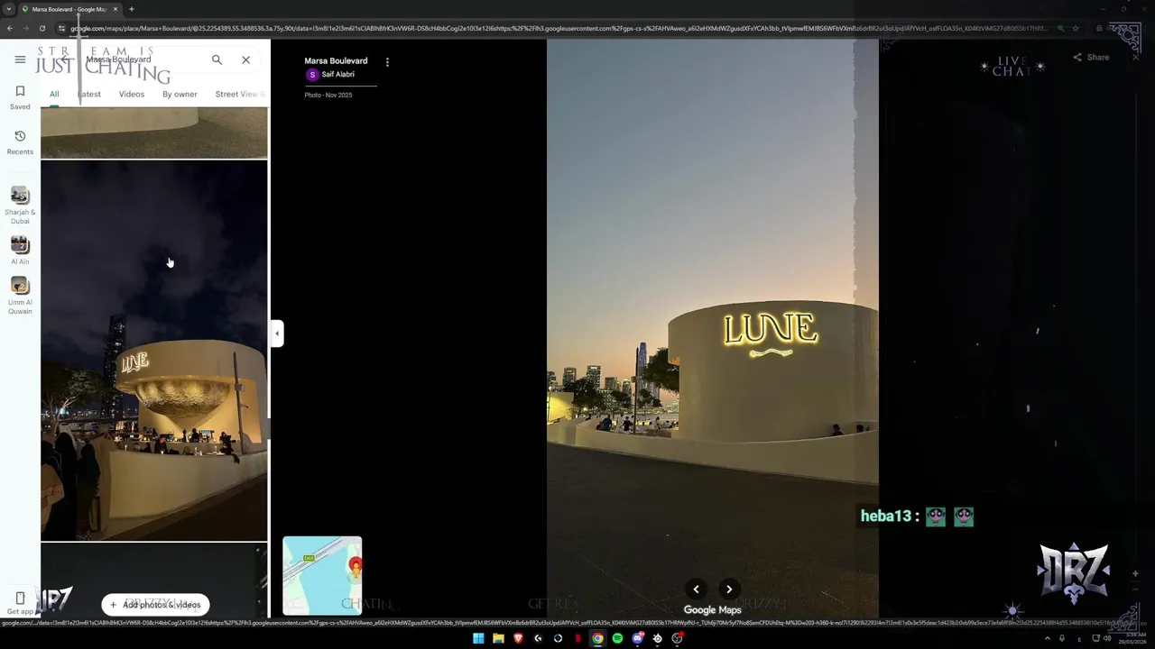Open the Recents history panel
1155x649 pixels.
(20, 142)
